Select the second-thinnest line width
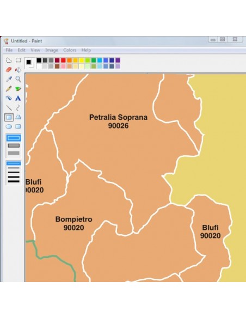 pyautogui.click(x=14, y=168)
